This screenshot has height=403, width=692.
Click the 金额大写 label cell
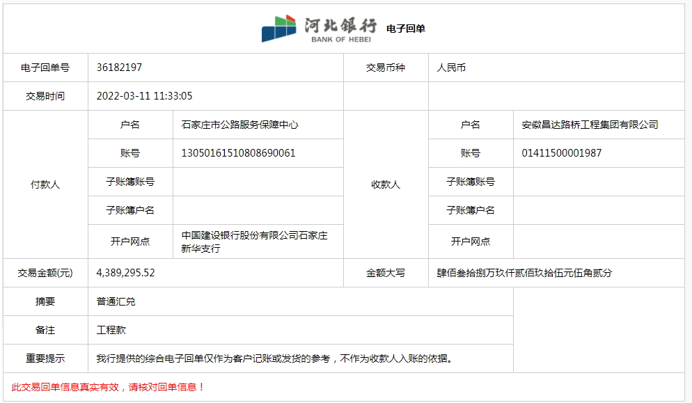coord(386,273)
